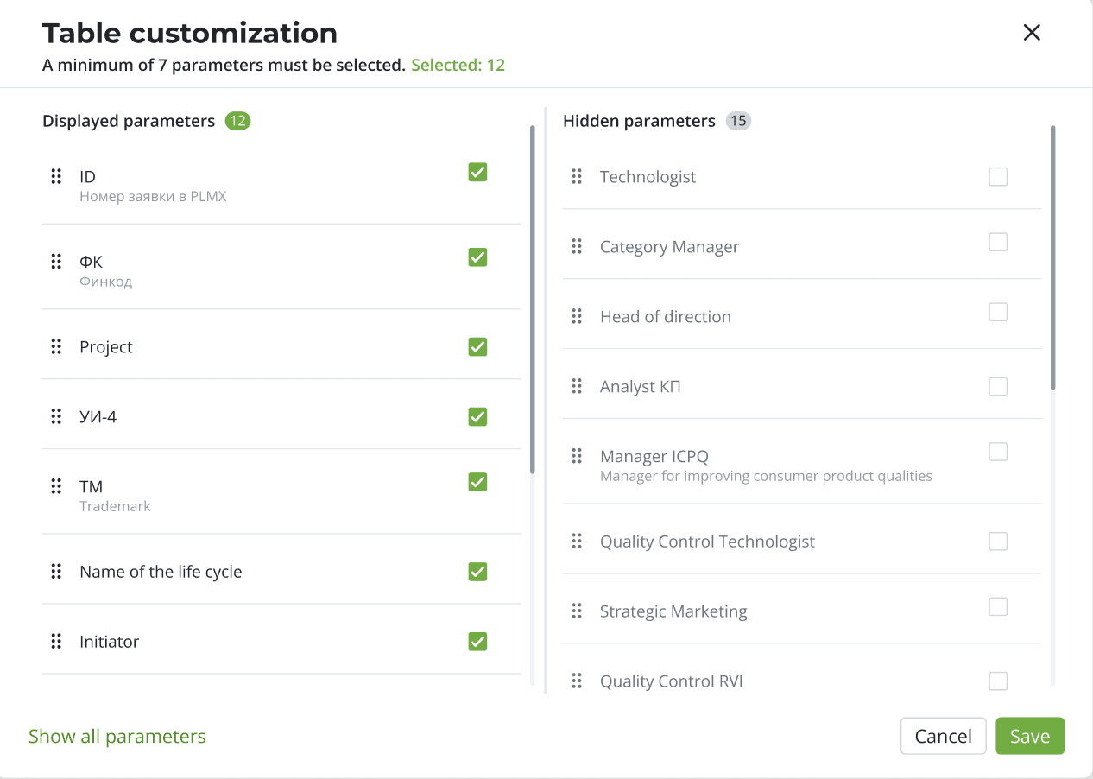The width and height of the screenshot is (1093, 779).
Task: Click Show all parameters link
Action: pos(117,737)
